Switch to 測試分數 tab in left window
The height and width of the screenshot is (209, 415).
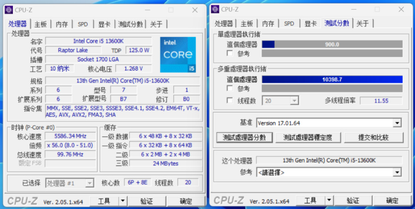point(130,24)
